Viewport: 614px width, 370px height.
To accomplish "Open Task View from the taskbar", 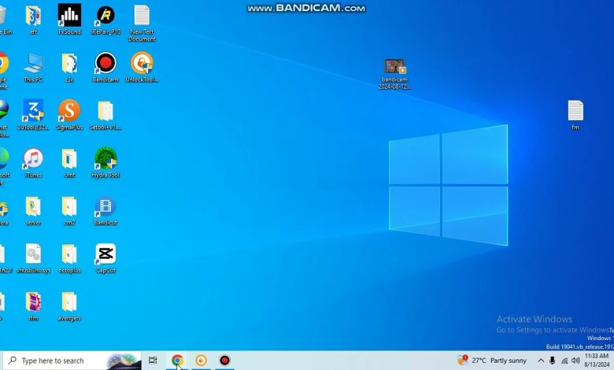I will pos(153,361).
